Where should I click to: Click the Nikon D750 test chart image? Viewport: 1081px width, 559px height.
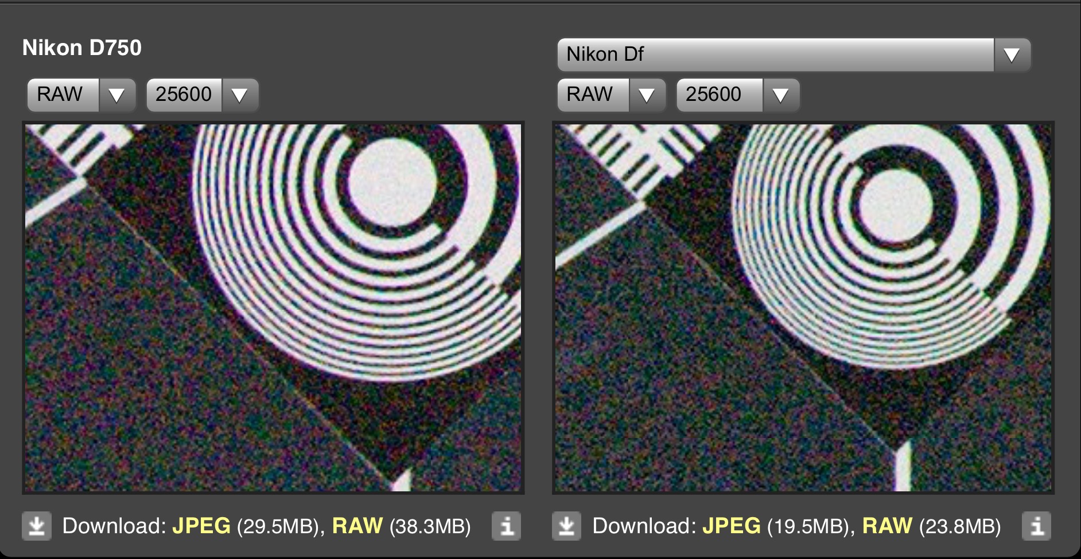coord(273,308)
